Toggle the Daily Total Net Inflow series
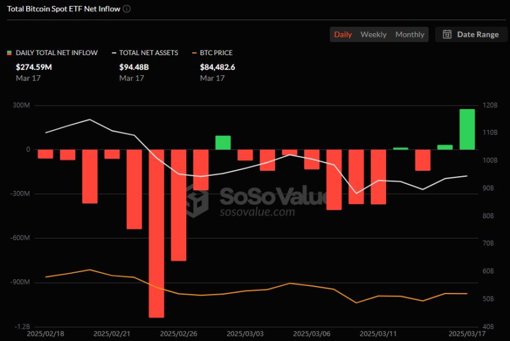Screen dimensions: 510x341 pyautogui.click(x=56, y=53)
